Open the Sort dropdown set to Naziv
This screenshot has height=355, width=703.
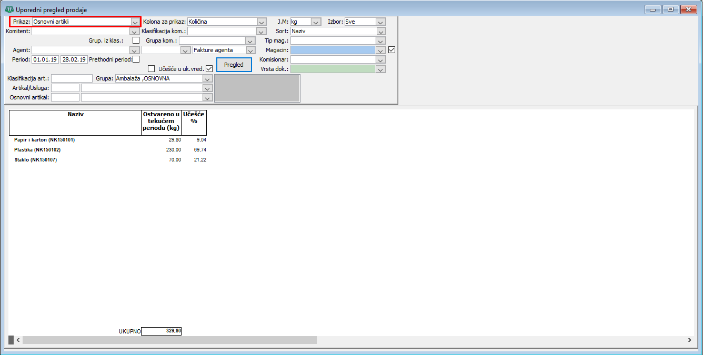point(381,32)
